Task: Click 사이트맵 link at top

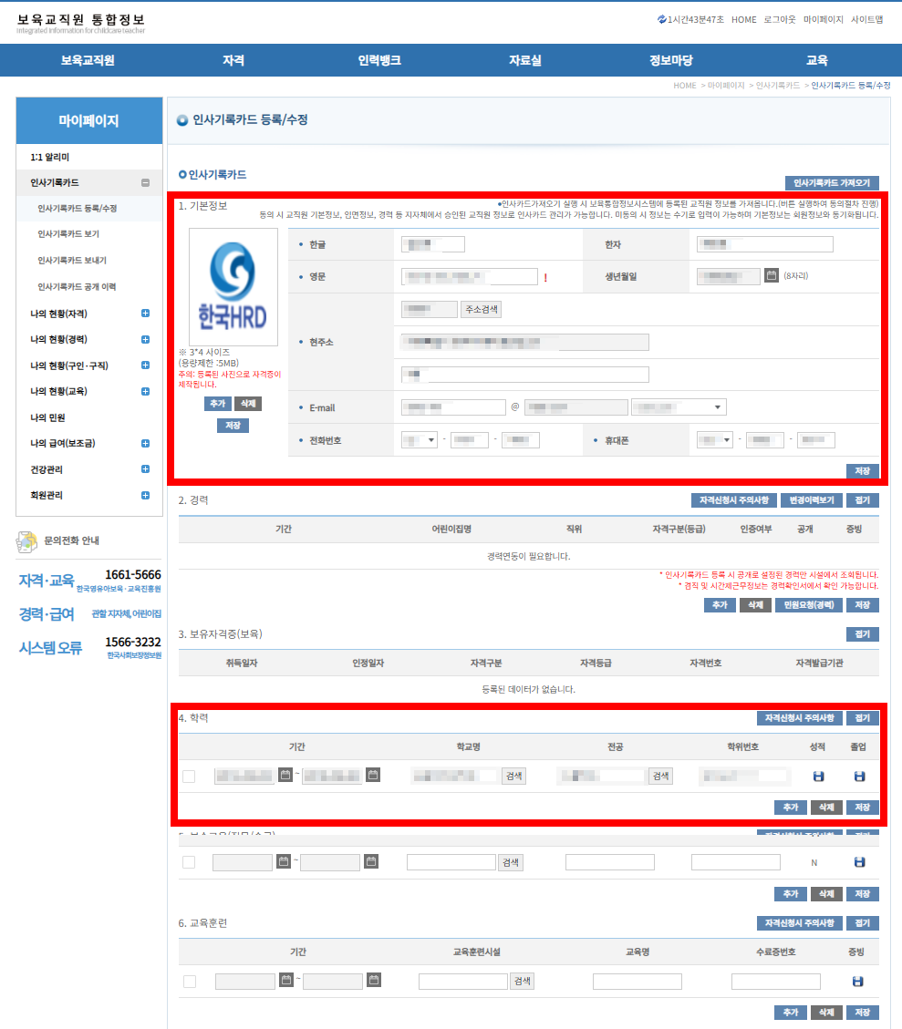Action: (x=866, y=20)
